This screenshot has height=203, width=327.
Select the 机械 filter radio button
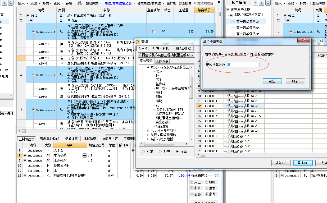point(207,182)
